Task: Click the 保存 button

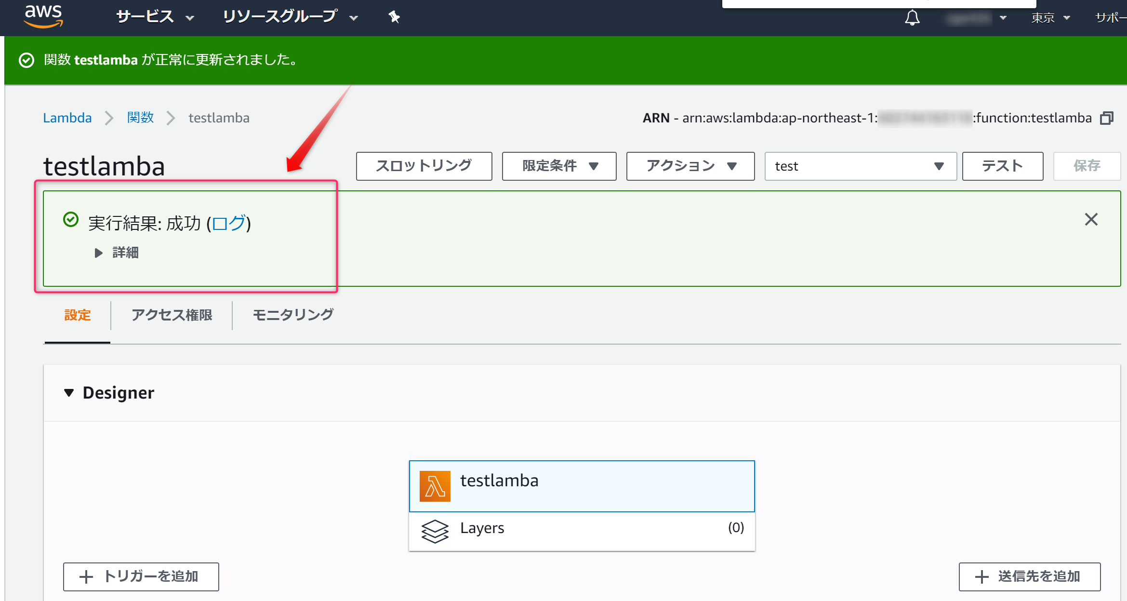Action: [x=1087, y=166]
